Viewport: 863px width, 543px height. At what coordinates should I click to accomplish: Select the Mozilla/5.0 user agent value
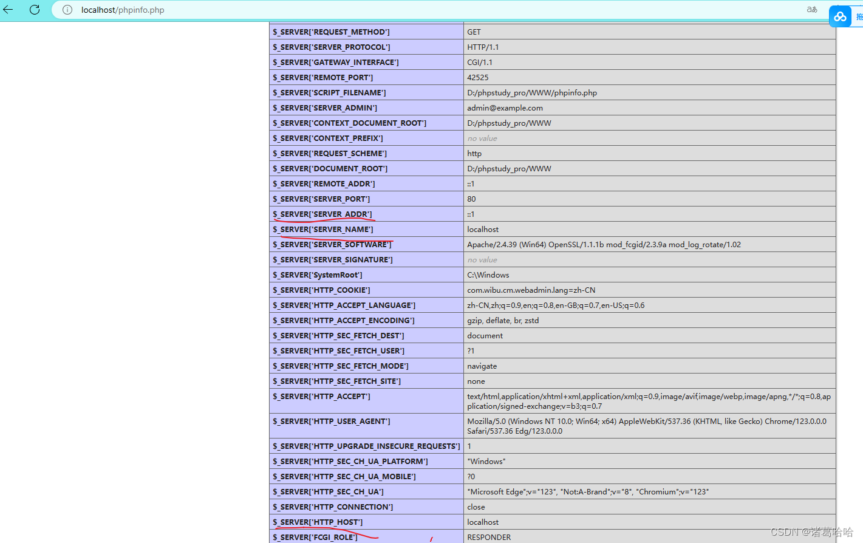[x=647, y=426]
